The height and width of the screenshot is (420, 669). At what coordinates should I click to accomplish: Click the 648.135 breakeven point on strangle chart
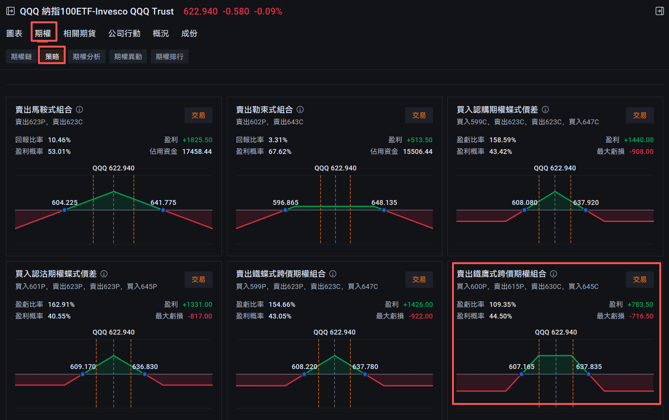[384, 210]
